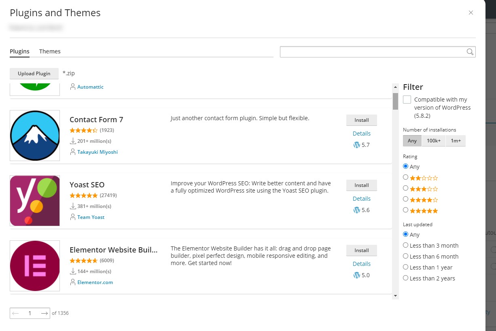Open Details for Contact Form 7

coord(361,133)
